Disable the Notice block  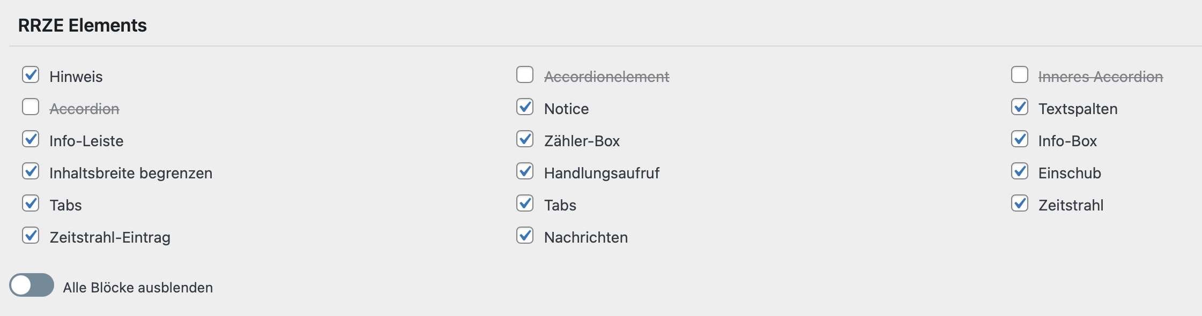coord(524,108)
